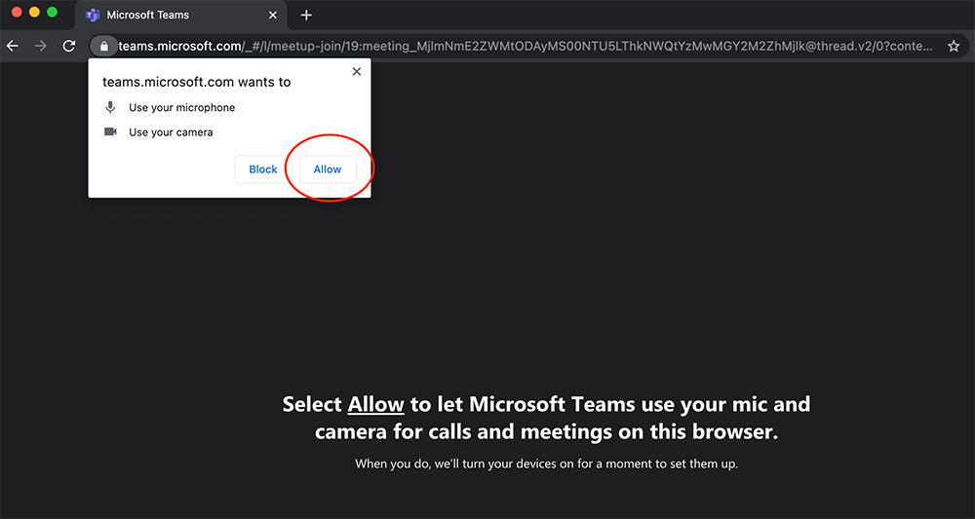Open a new browser tab
The image size is (975, 519).
(x=306, y=15)
